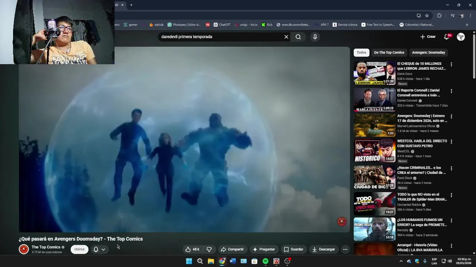Screen dimensions: 476x267
Task: Click the channel watermark on video
Action: (342, 221)
